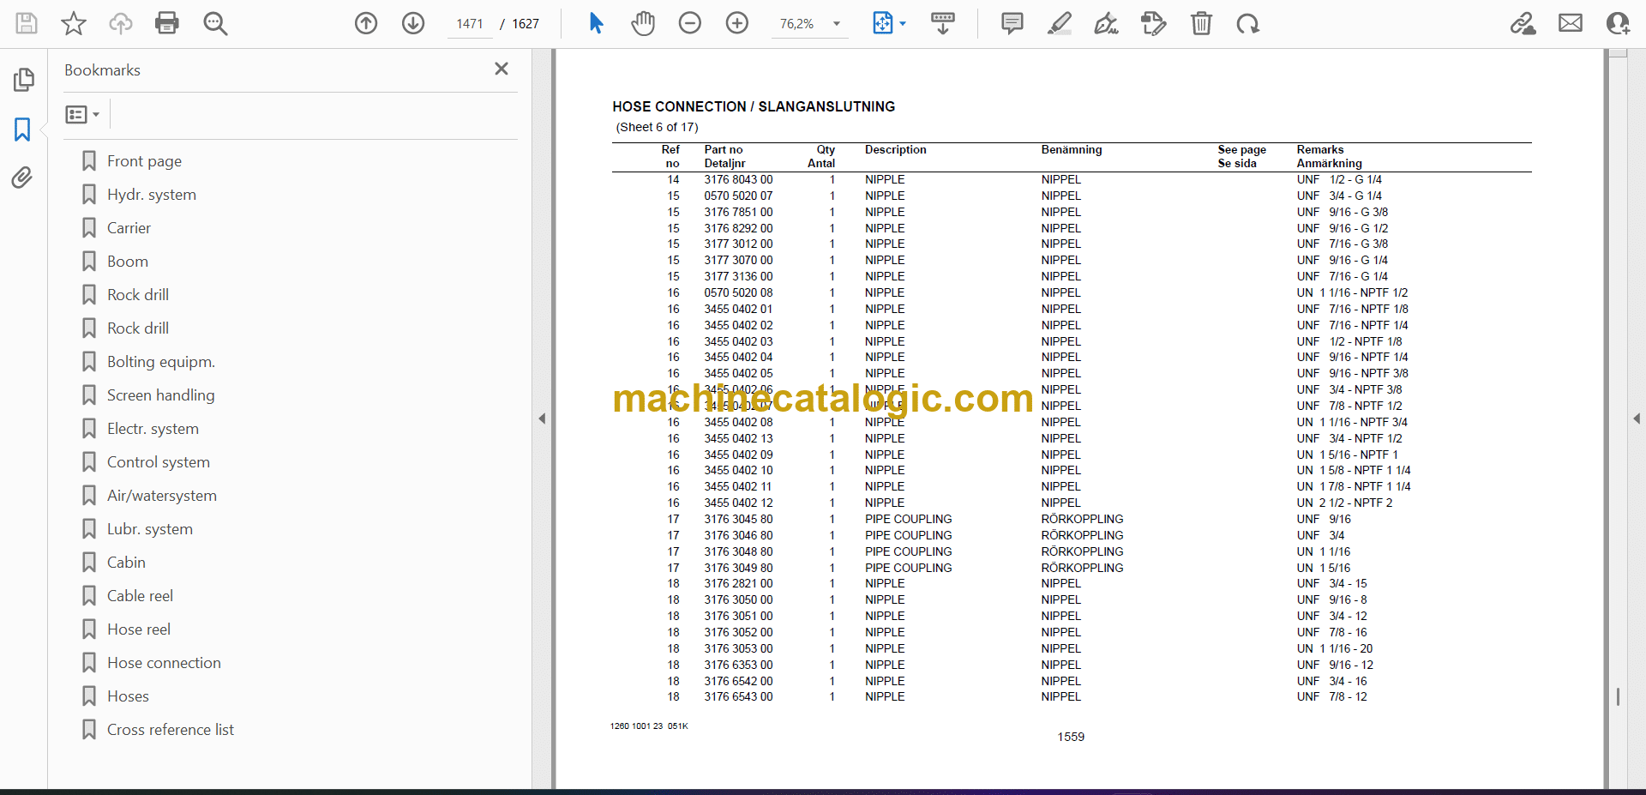Click the Description column header

click(x=896, y=149)
